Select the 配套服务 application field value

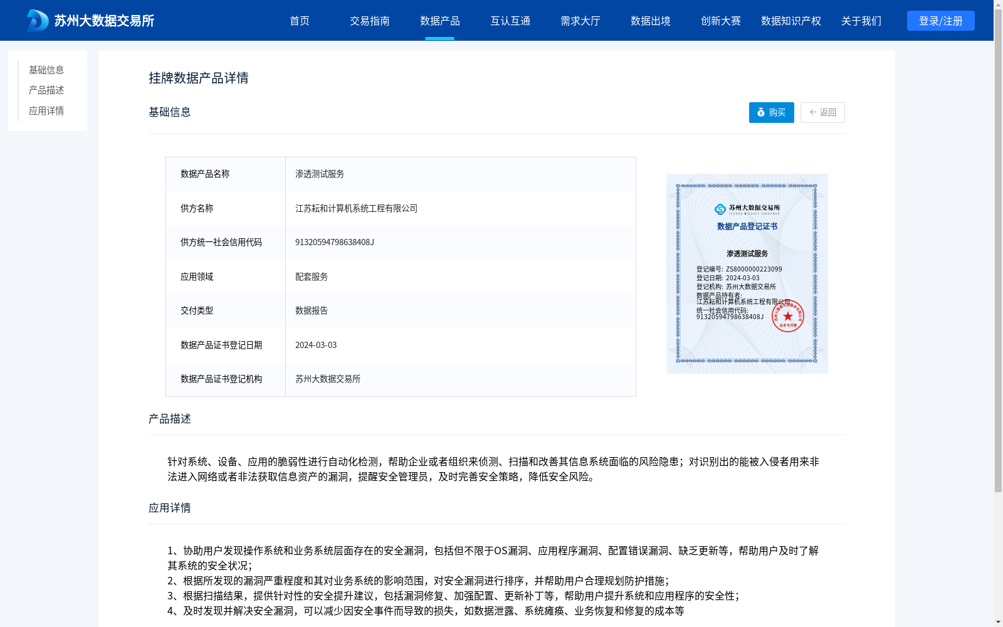pyautogui.click(x=312, y=277)
